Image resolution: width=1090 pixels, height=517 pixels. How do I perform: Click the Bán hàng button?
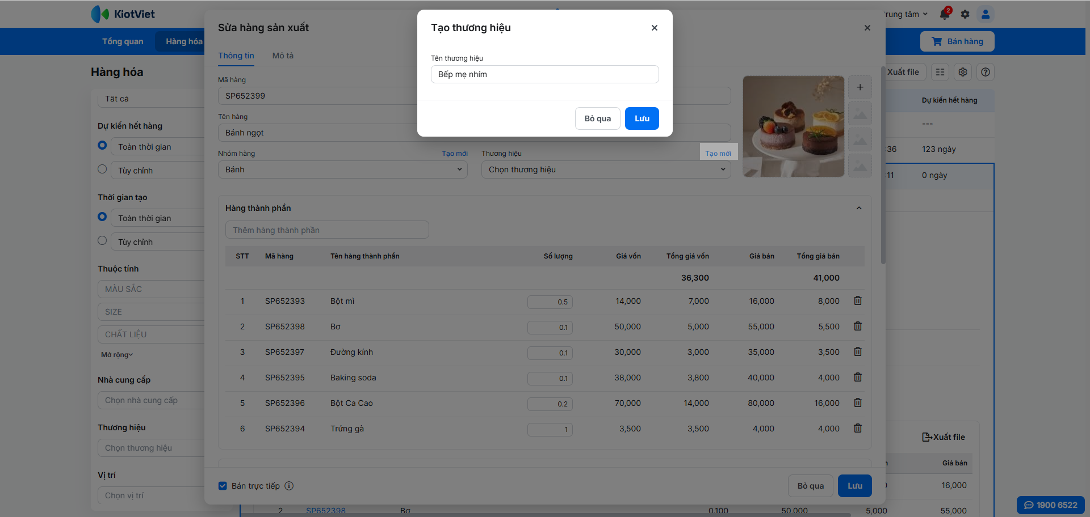click(x=957, y=41)
